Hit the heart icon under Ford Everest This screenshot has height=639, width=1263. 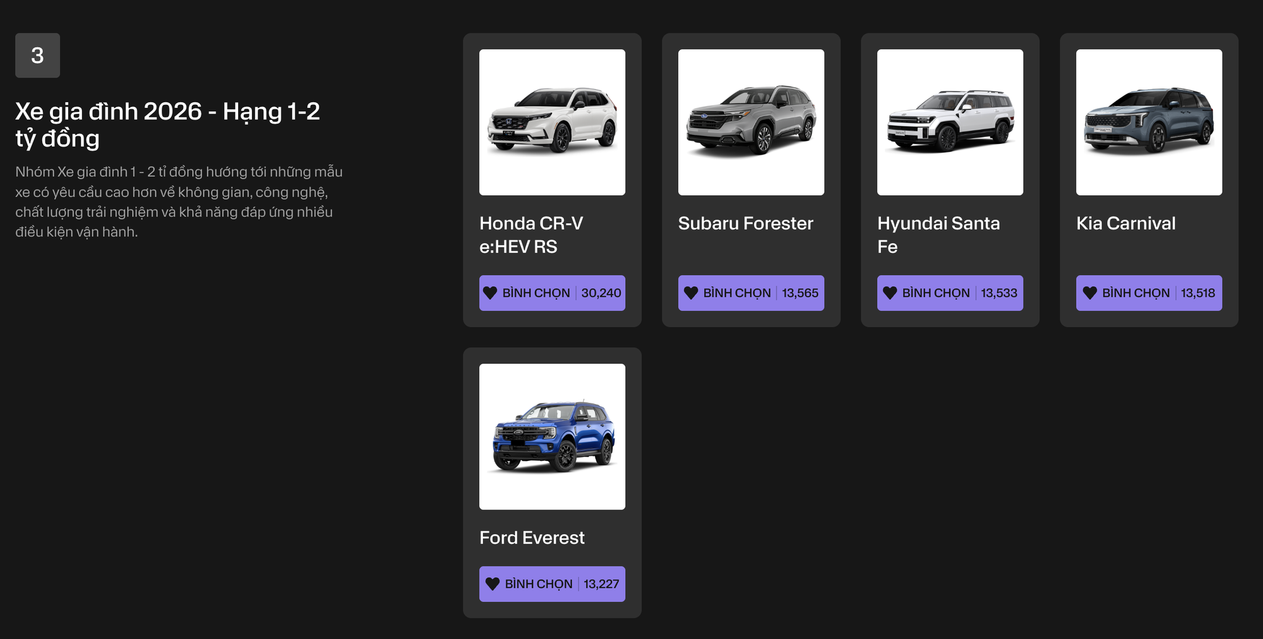tap(493, 584)
